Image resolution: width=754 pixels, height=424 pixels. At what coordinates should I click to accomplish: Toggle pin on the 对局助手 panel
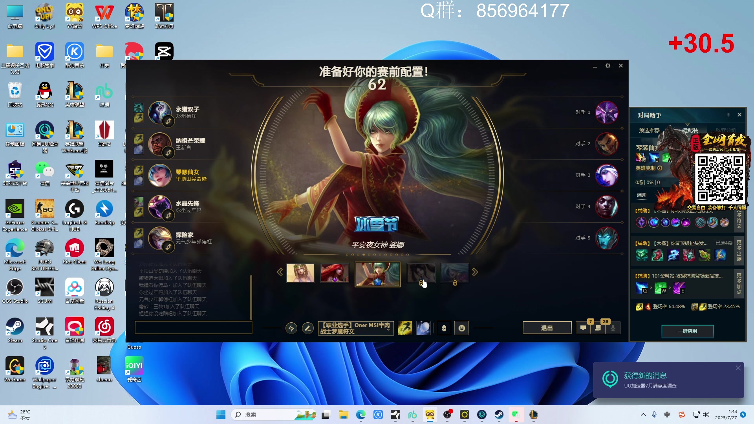point(728,115)
